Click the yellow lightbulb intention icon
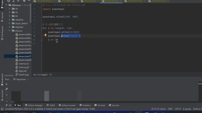The image size is (202, 113). click(45, 35)
